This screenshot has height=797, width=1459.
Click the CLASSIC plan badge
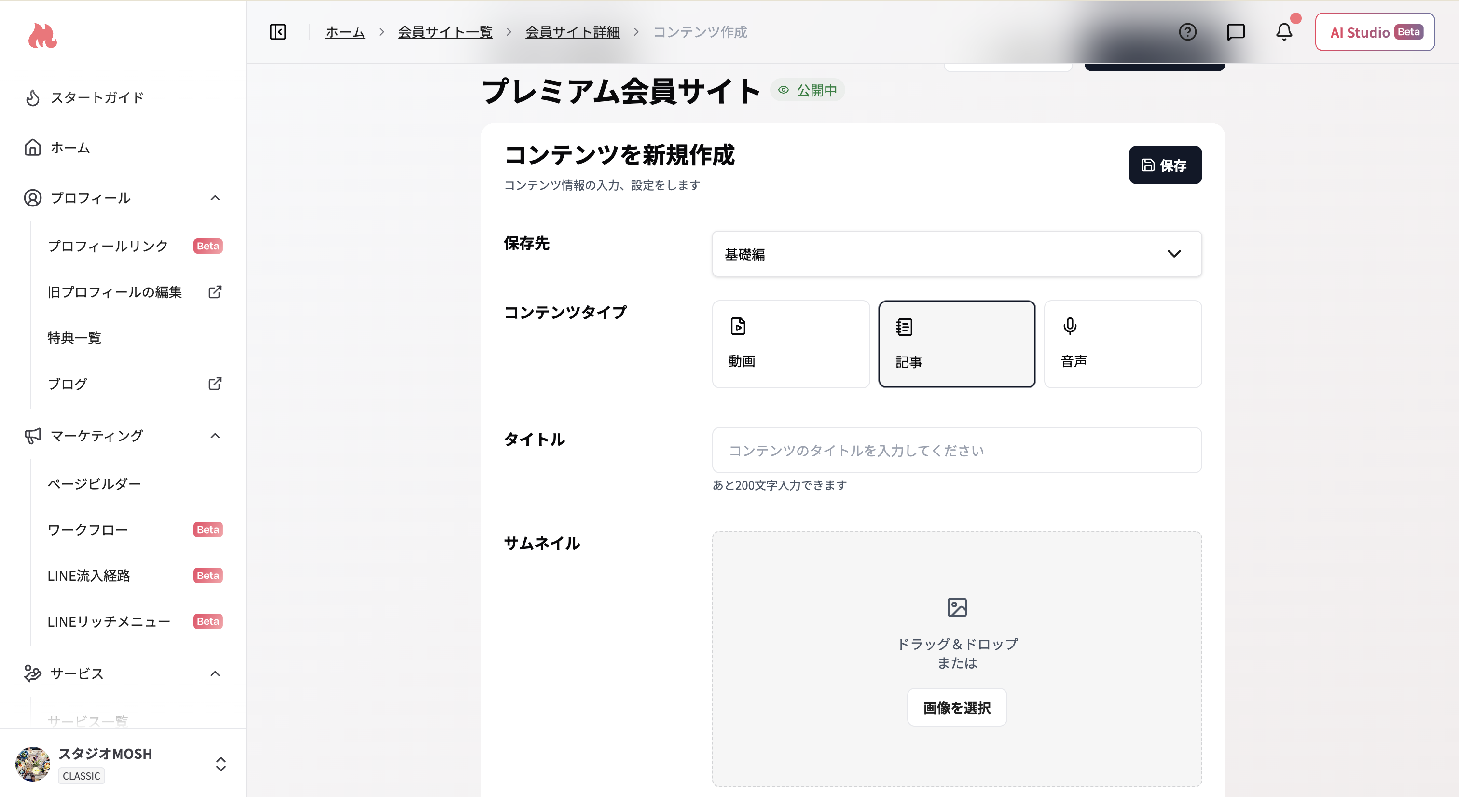(x=81, y=775)
